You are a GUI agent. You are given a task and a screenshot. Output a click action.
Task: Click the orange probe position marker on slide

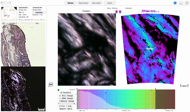(20, 29)
